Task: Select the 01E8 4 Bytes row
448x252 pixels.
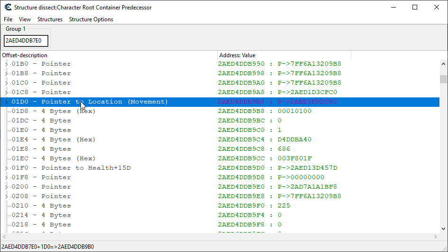Action: point(41,149)
